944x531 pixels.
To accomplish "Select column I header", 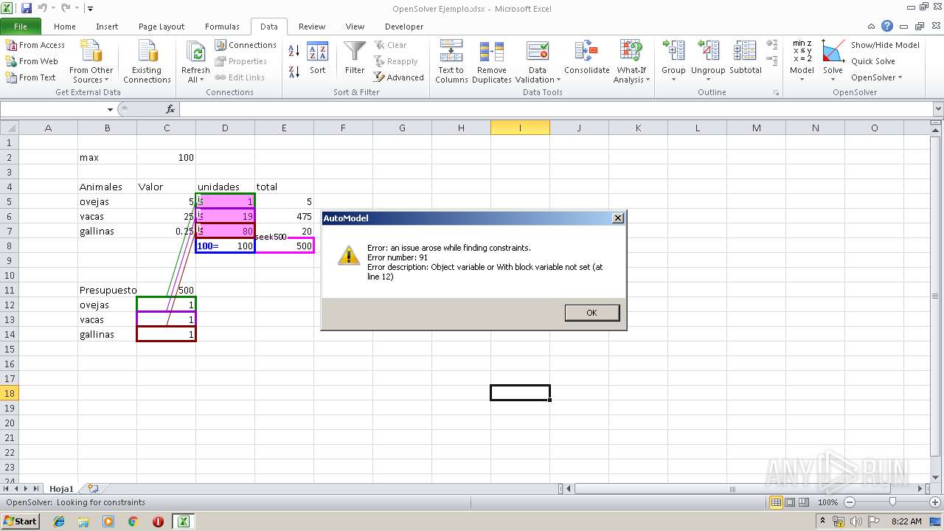I will 520,128.
